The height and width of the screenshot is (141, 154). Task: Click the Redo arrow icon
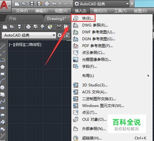(66, 4)
